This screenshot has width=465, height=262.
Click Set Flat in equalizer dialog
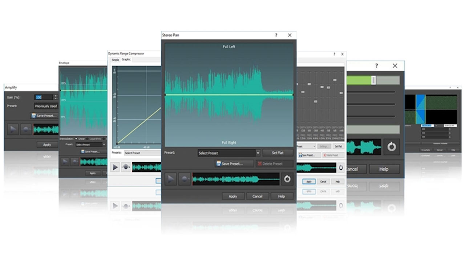338,146
